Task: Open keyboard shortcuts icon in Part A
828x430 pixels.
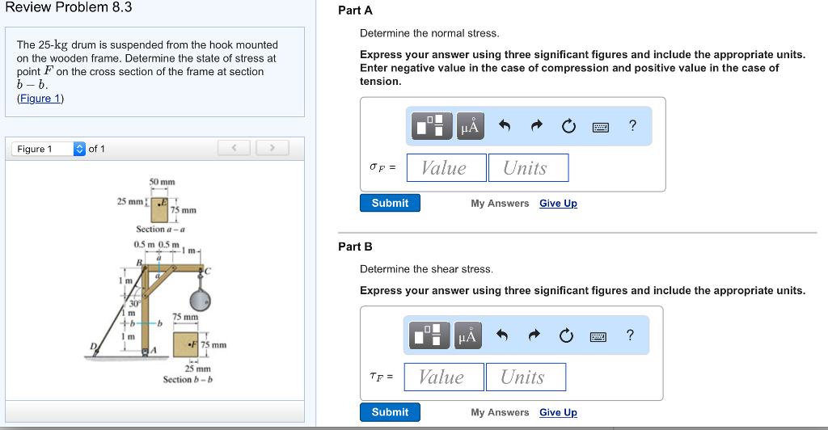Action: coord(600,127)
